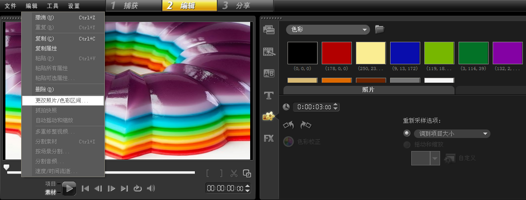Screen dimensions: 526x200
Task: Set mark-in left bracket
Action: pyautogui.click(x=208, y=173)
